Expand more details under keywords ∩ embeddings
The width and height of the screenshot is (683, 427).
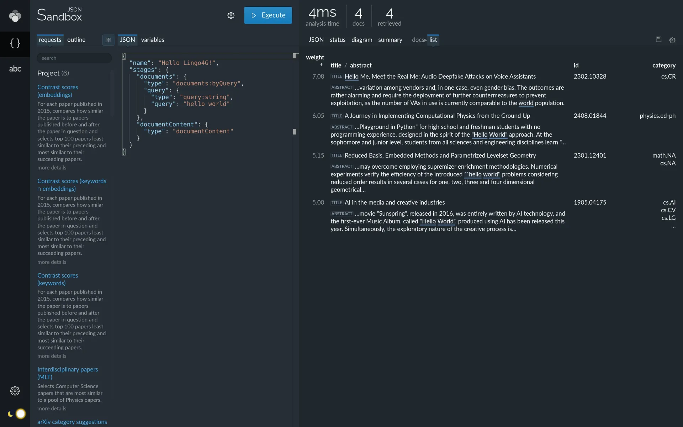point(52,262)
